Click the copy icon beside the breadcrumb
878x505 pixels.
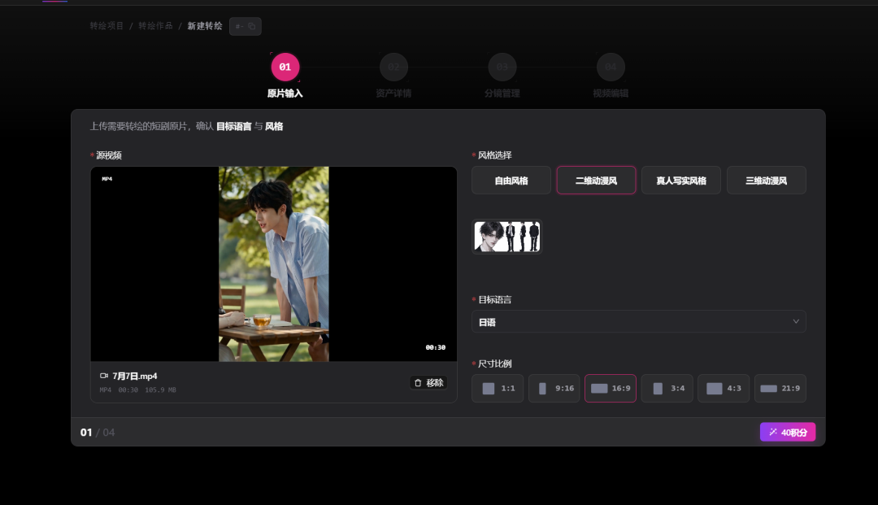[251, 26]
